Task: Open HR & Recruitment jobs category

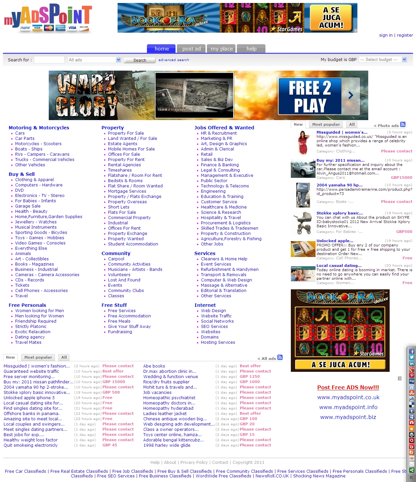Action: pyautogui.click(x=219, y=133)
